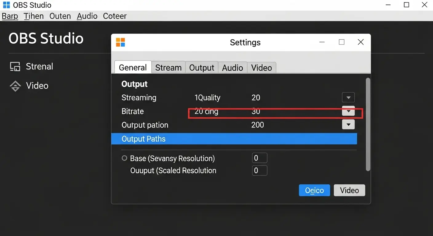Screen dimensions: 433x236
Task: Maximize the Settings dialog window
Action: pos(342,42)
